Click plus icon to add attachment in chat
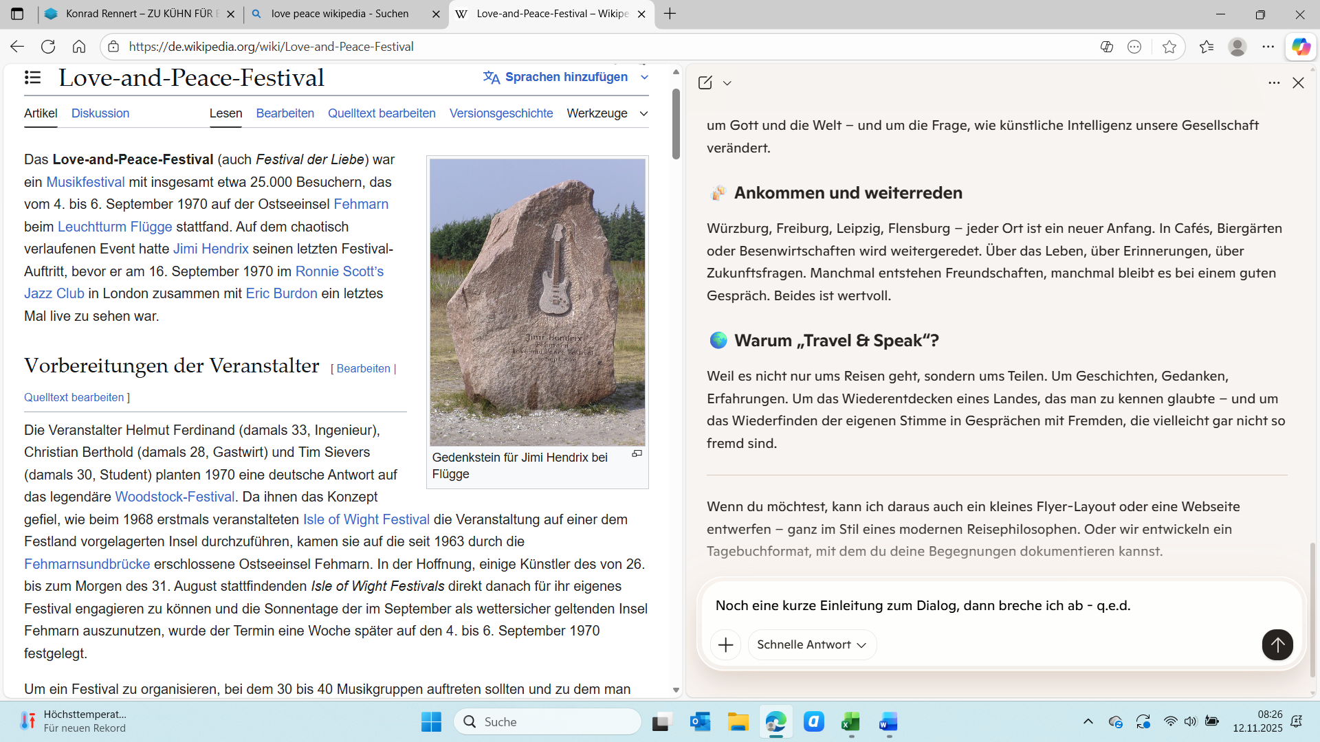Image resolution: width=1320 pixels, height=742 pixels. pos(725,644)
